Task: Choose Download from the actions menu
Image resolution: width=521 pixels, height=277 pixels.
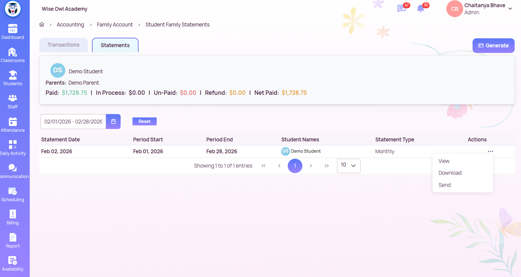Action: pyautogui.click(x=450, y=173)
